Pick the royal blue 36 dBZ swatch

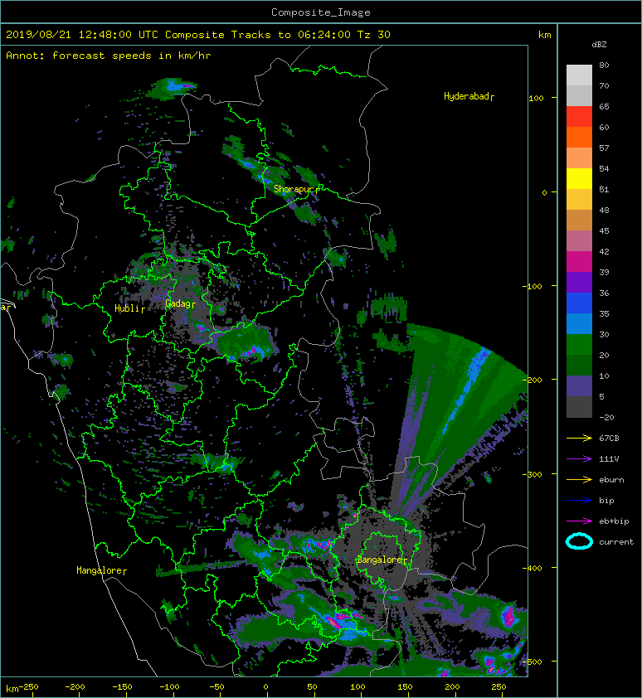coord(579,303)
